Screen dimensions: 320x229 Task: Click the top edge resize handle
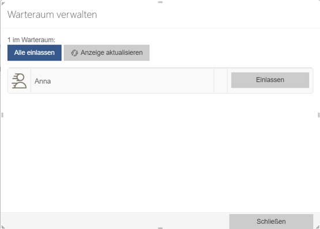click(160, 2)
